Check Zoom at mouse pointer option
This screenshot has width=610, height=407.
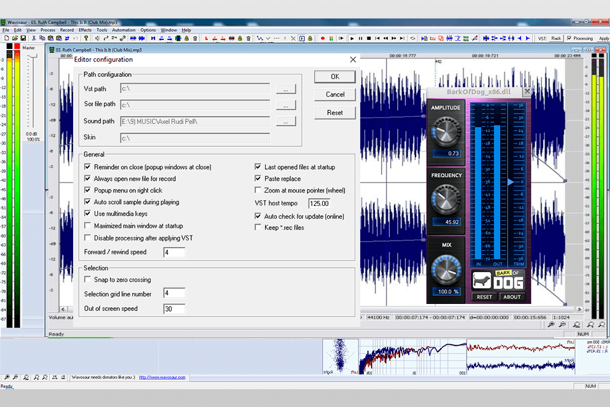point(258,190)
